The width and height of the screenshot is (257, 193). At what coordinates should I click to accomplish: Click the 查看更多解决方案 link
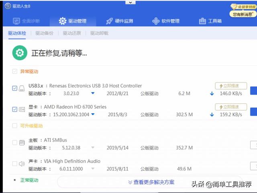coord(151,182)
